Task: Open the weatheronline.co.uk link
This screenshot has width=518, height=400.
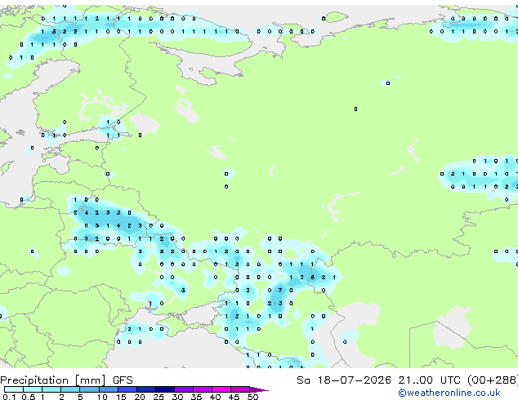Action: click(x=449, y=393)
